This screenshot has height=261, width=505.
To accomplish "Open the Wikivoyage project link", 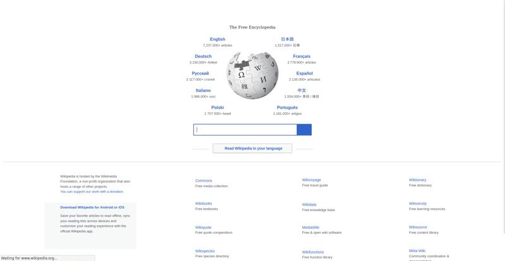I will (311, 180).
